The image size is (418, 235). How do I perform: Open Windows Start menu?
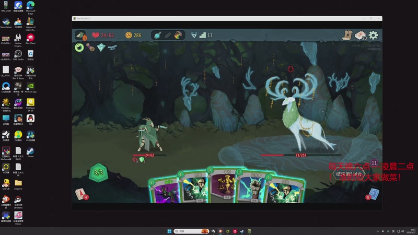(x=169, y=231)
